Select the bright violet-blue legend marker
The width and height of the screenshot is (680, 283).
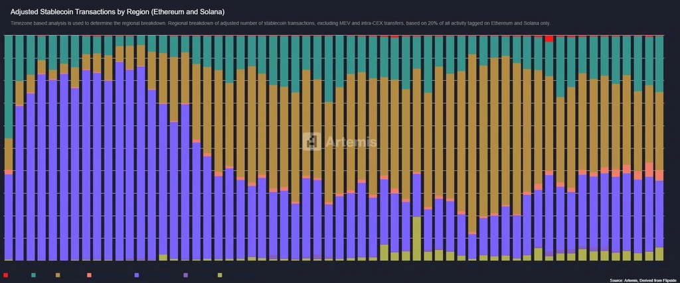pos(137,275)
